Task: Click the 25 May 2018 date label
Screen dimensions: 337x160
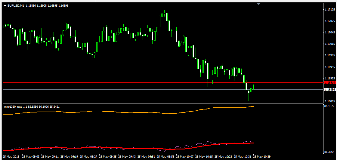Action: pyautogui.click(x=11, y=157)
